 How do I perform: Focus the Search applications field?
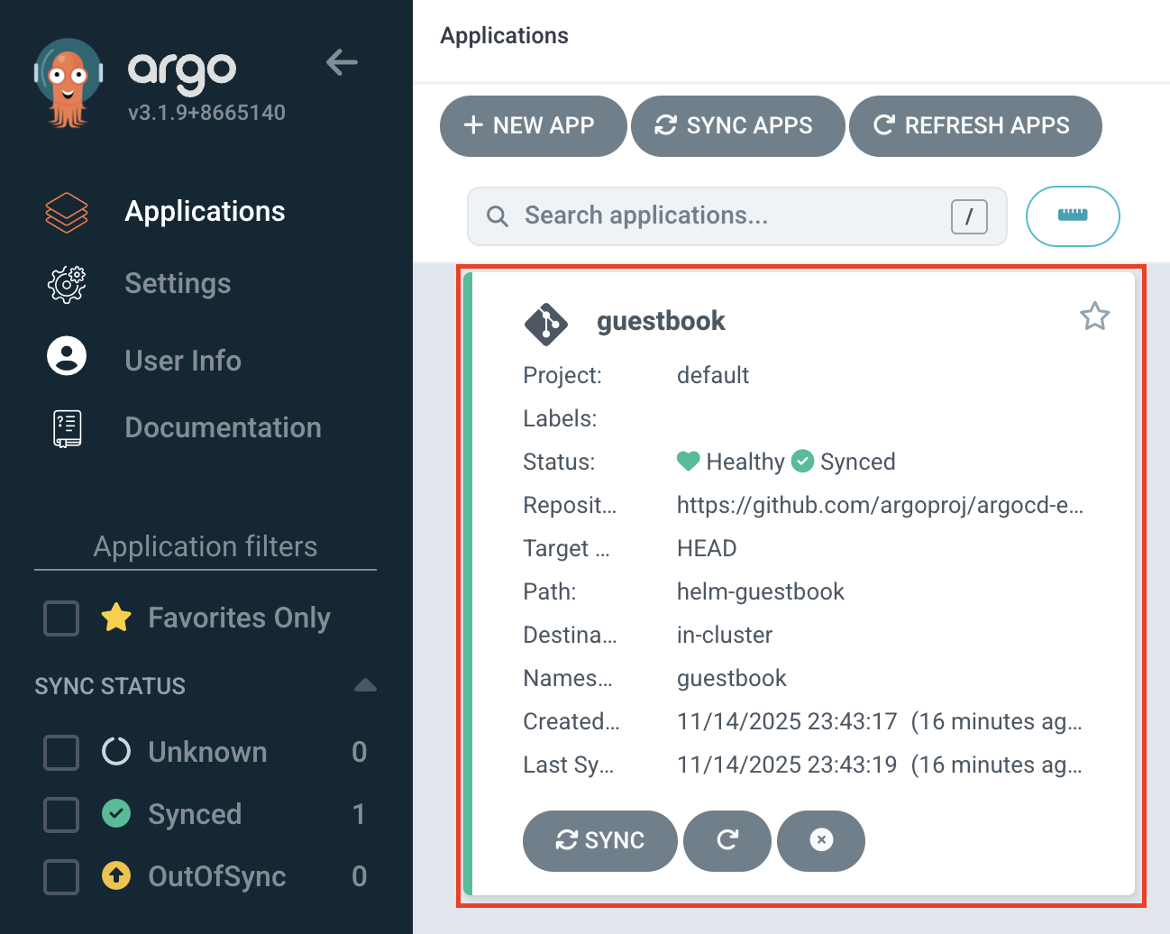[x=736, y=216]
